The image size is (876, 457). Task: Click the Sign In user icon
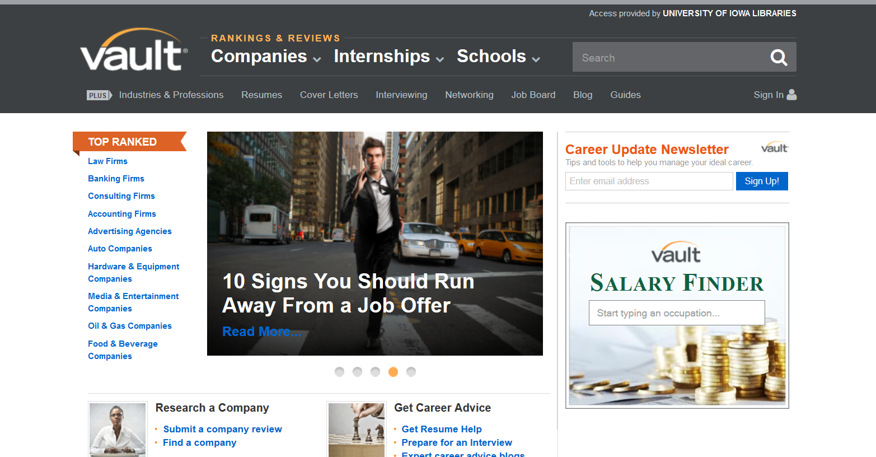[791, 95]
